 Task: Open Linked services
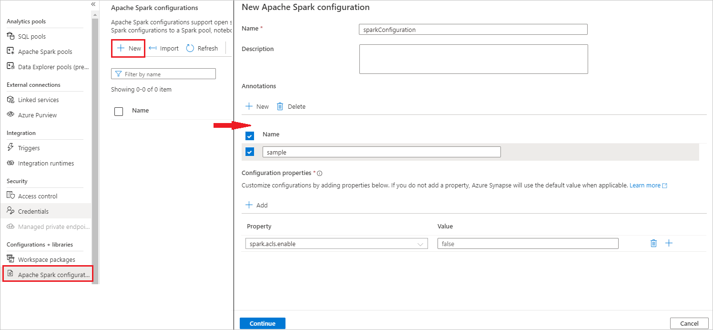click(38, 99)
